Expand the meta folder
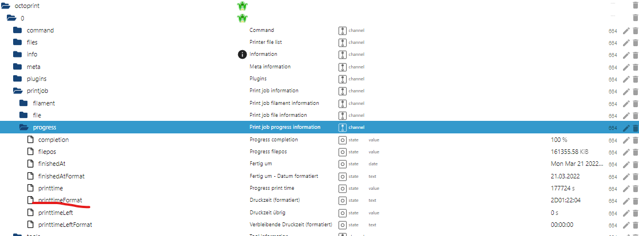This screenshot has height=236, width=639. [17, 67]
